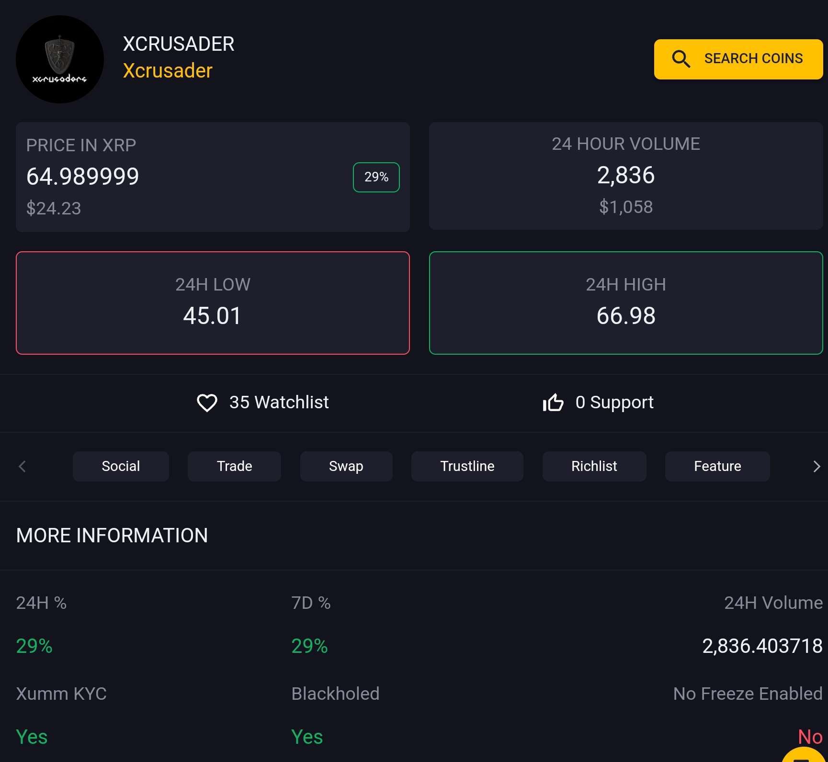Viewport: 828px width, 762px height.
Task: Click the USD price $24.23
Action: tap(54, 208)
